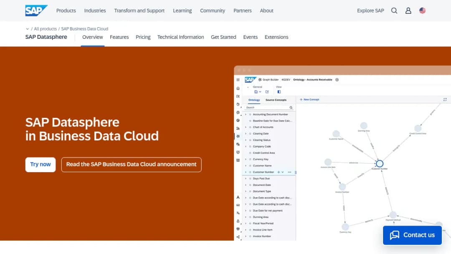Expand the Clearing Date tree row
Image resolution: width=451 pixels, height=254 pixels.
[246, 134]
